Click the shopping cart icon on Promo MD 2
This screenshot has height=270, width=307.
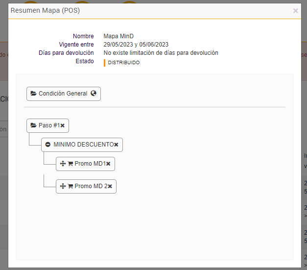(70, 186)
